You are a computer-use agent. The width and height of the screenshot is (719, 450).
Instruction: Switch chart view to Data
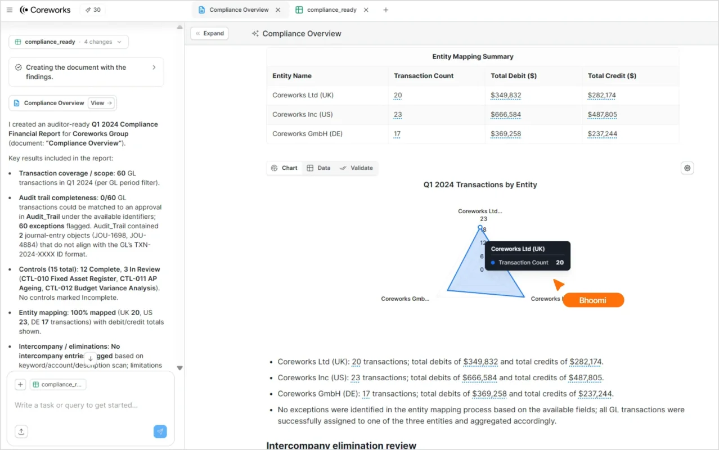318,168
